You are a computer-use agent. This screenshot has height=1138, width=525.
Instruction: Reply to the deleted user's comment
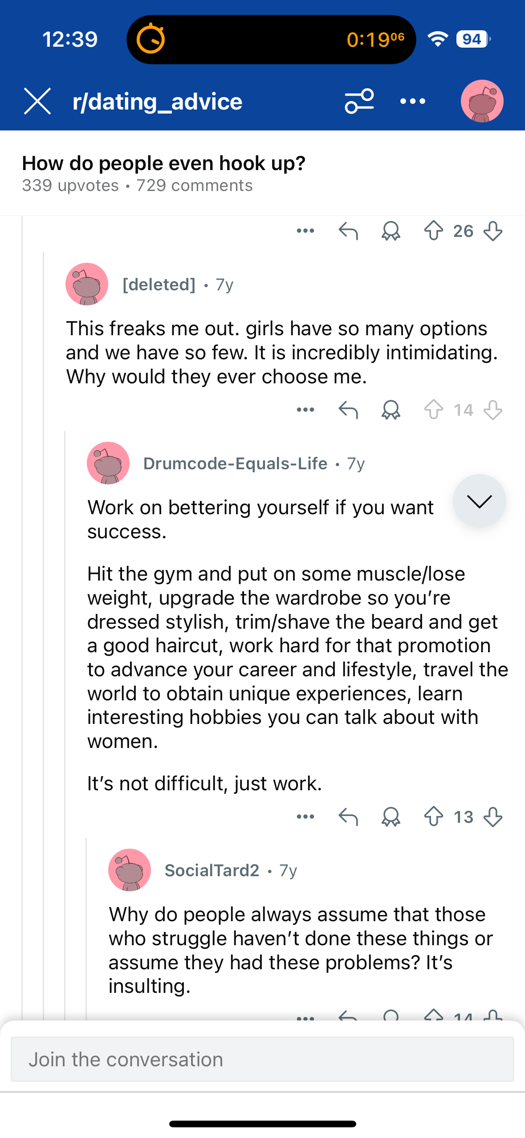[348, 410]
